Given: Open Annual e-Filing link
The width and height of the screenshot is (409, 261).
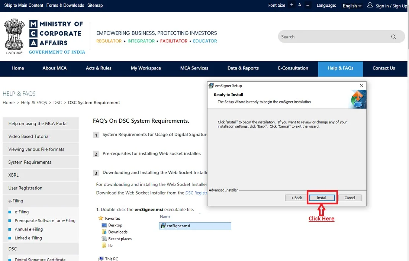Looking at the screenshot, I should point(29,229).
